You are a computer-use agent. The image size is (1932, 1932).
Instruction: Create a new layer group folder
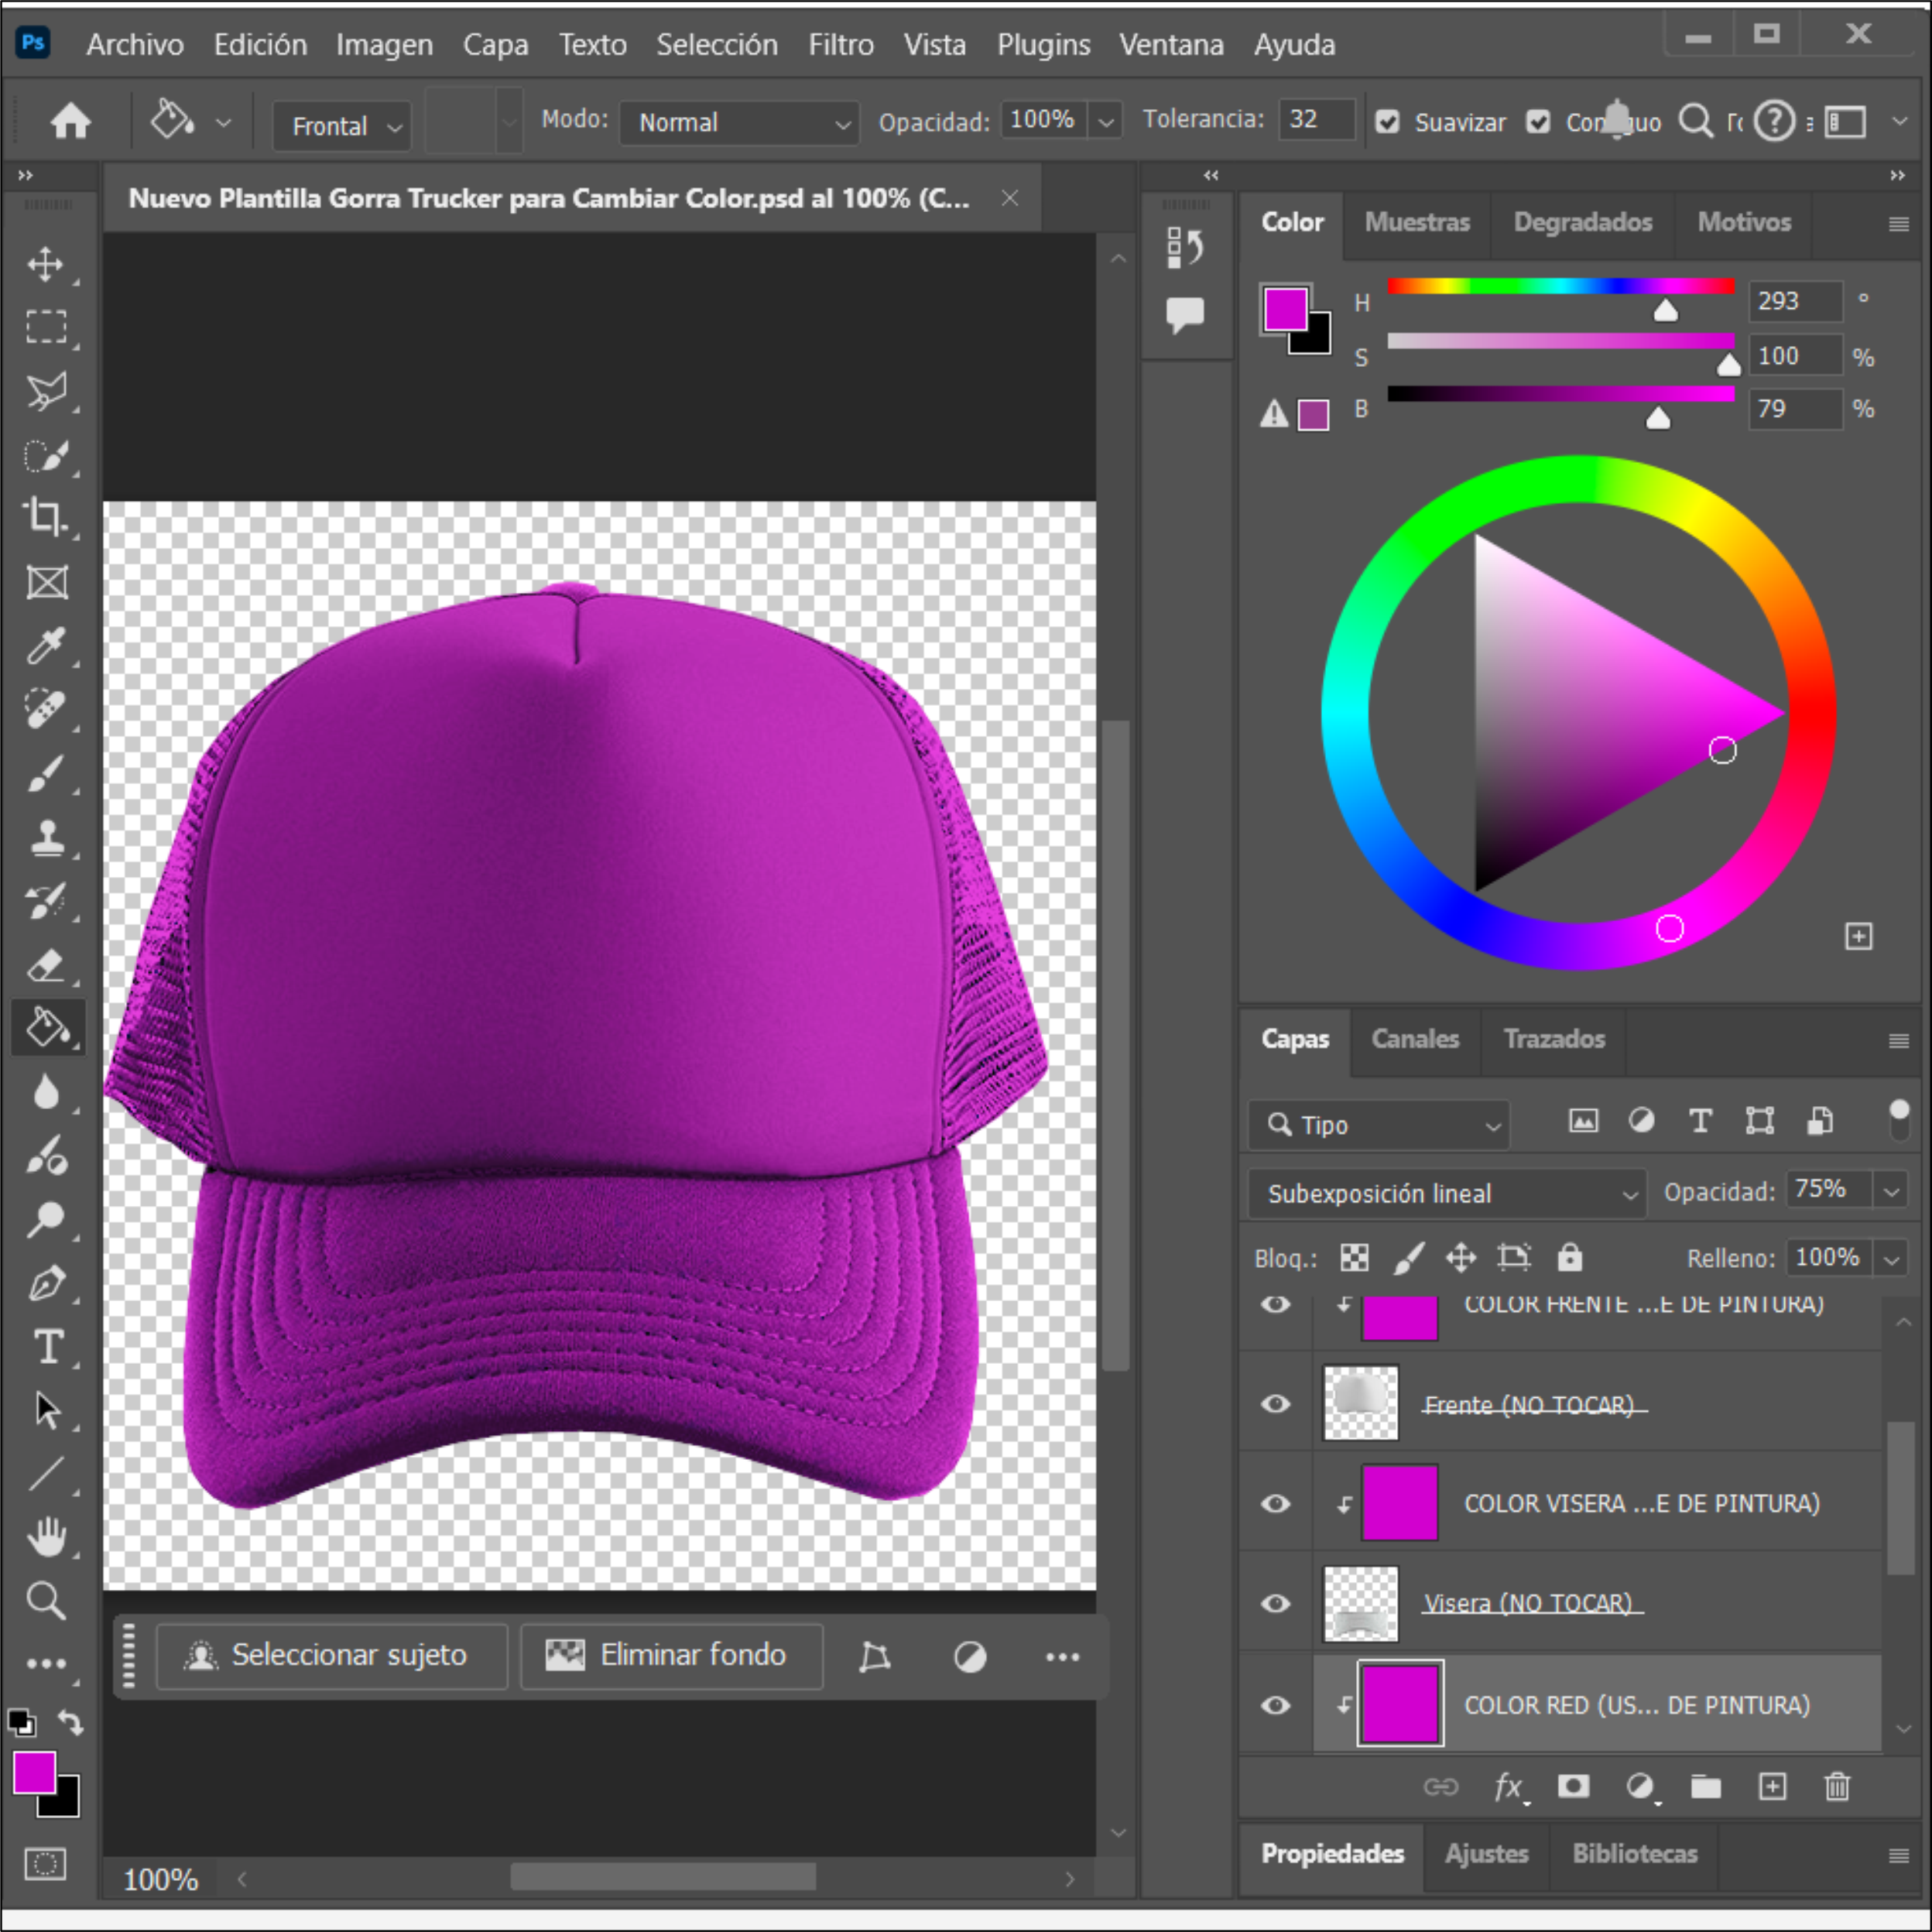pos(1705,1786)
